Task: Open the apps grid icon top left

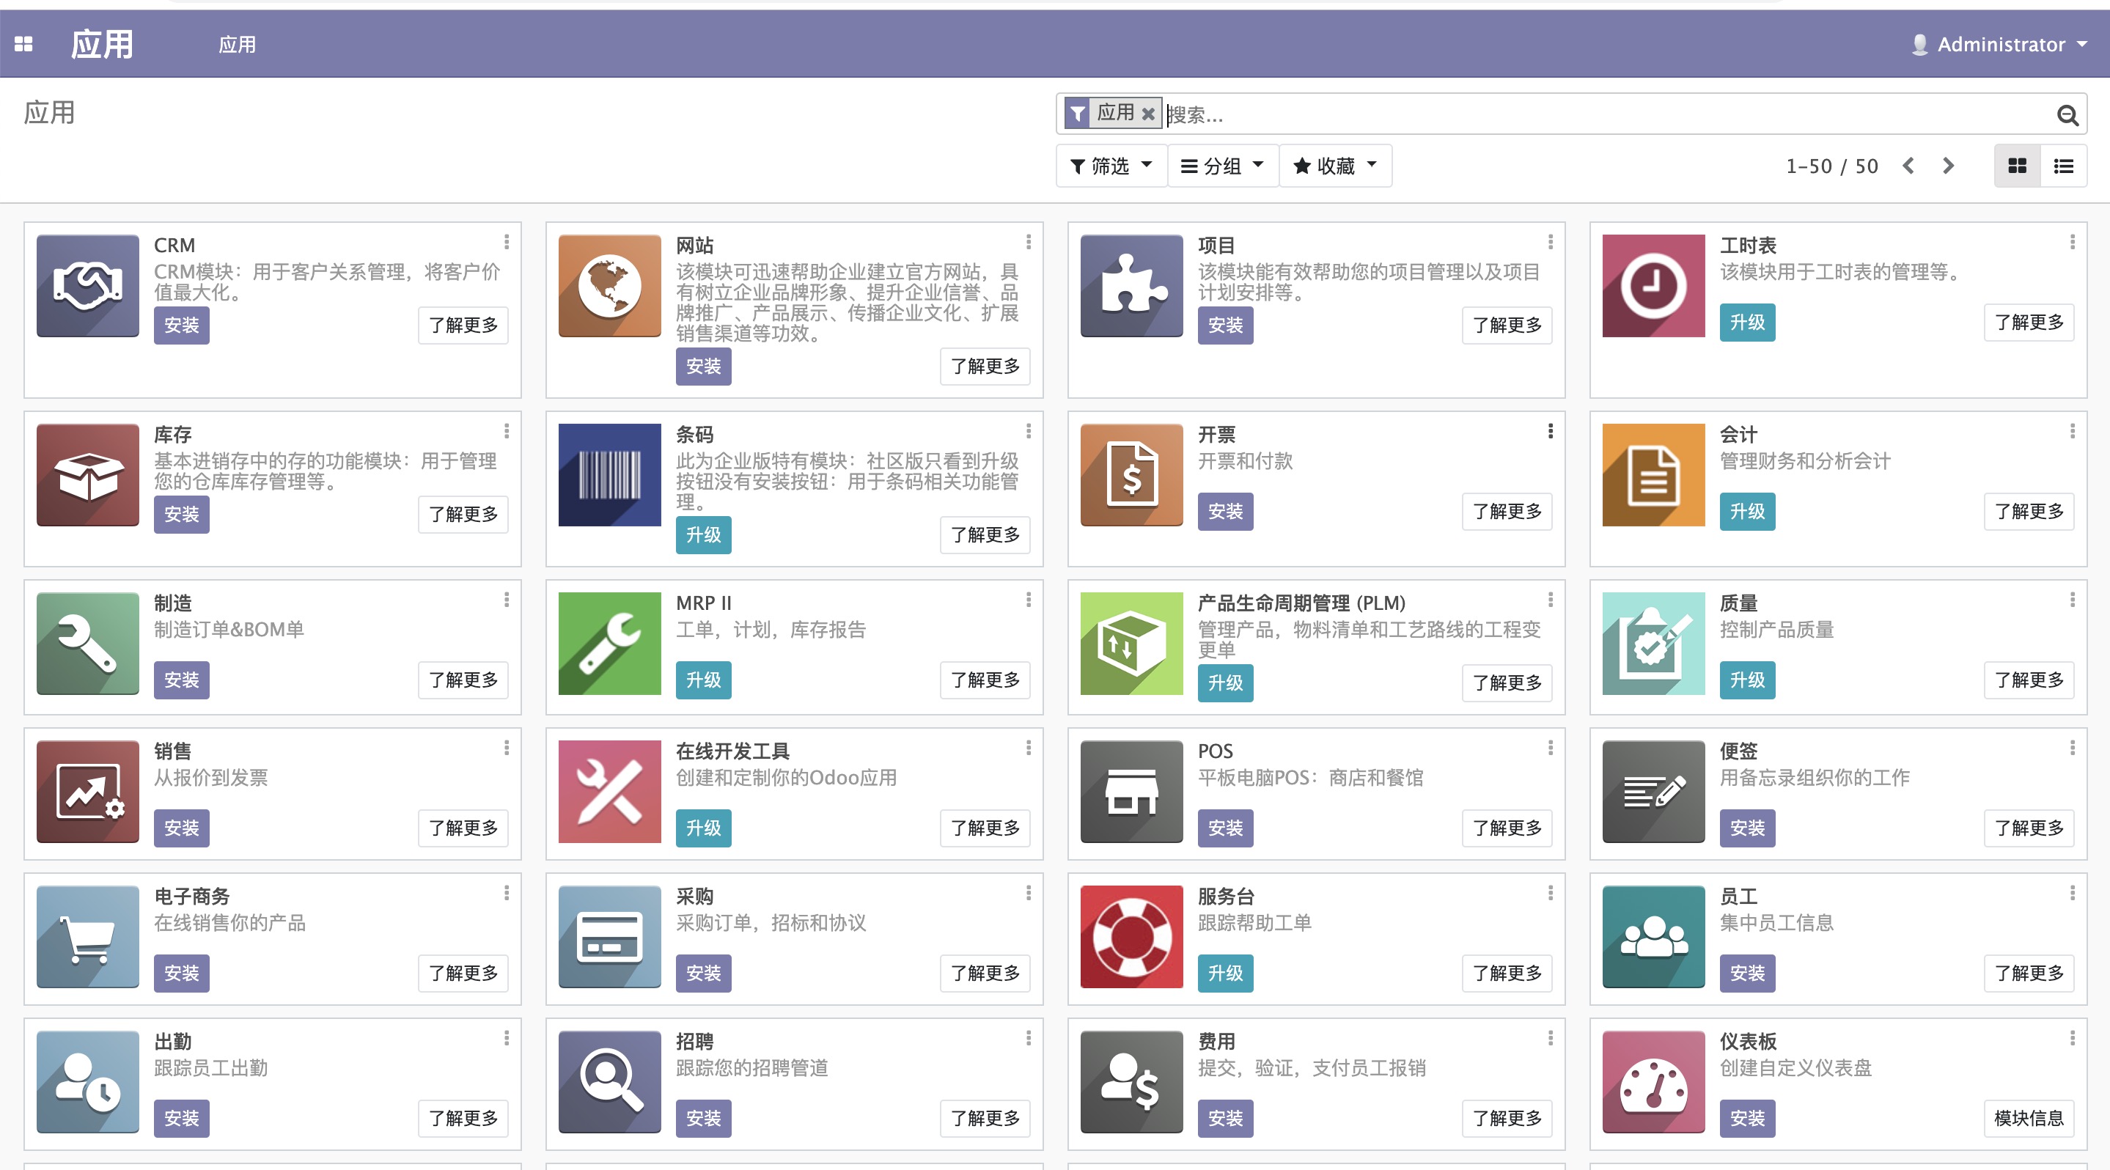Action: [23, 43]
